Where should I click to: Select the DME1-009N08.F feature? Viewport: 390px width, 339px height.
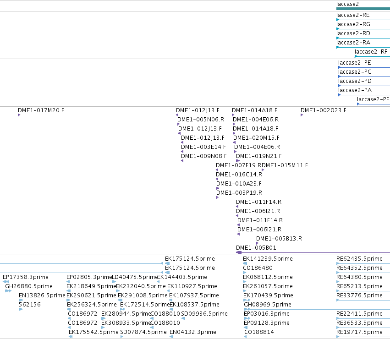coord(203,156)
